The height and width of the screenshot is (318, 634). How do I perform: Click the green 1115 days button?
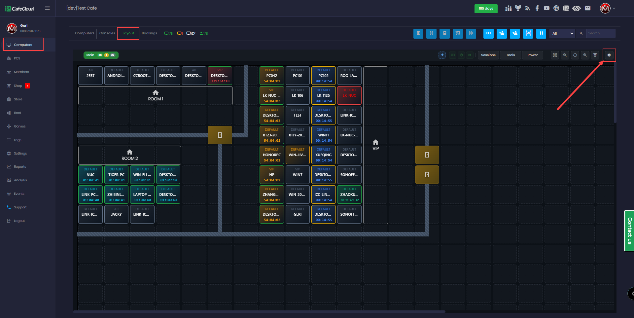coord(486,9)
